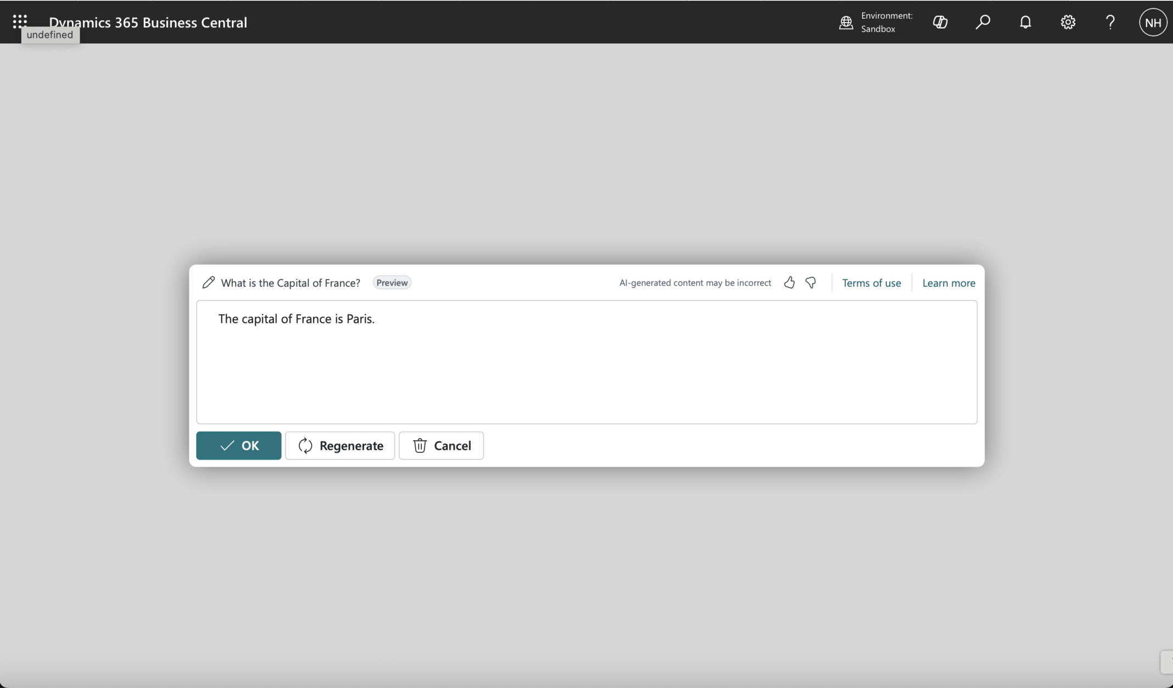This screenshot has width=1173, height=688.
Task: Click the Copilot icon in header
Action: pos(940,22)
